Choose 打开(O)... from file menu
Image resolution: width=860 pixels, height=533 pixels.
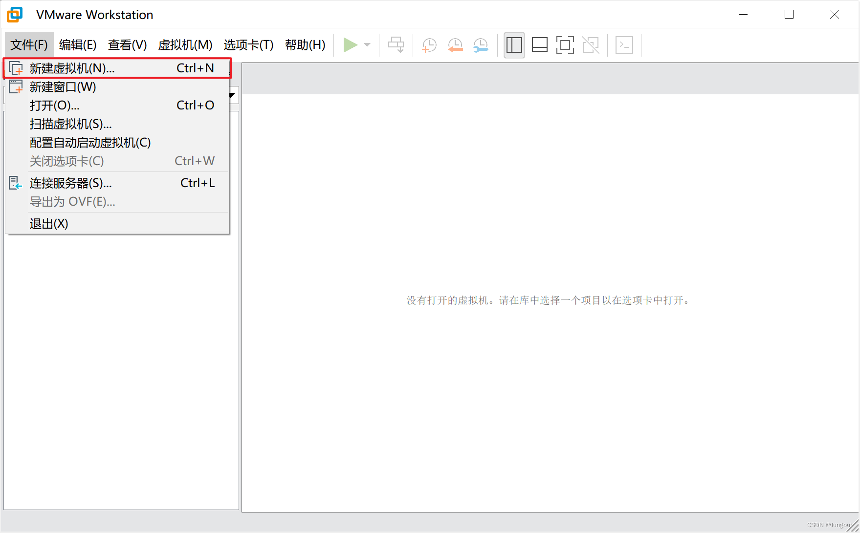[117, 106]
